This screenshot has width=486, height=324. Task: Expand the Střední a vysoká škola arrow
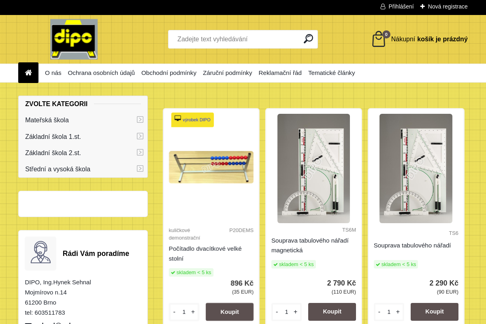[x=140, y=168]
